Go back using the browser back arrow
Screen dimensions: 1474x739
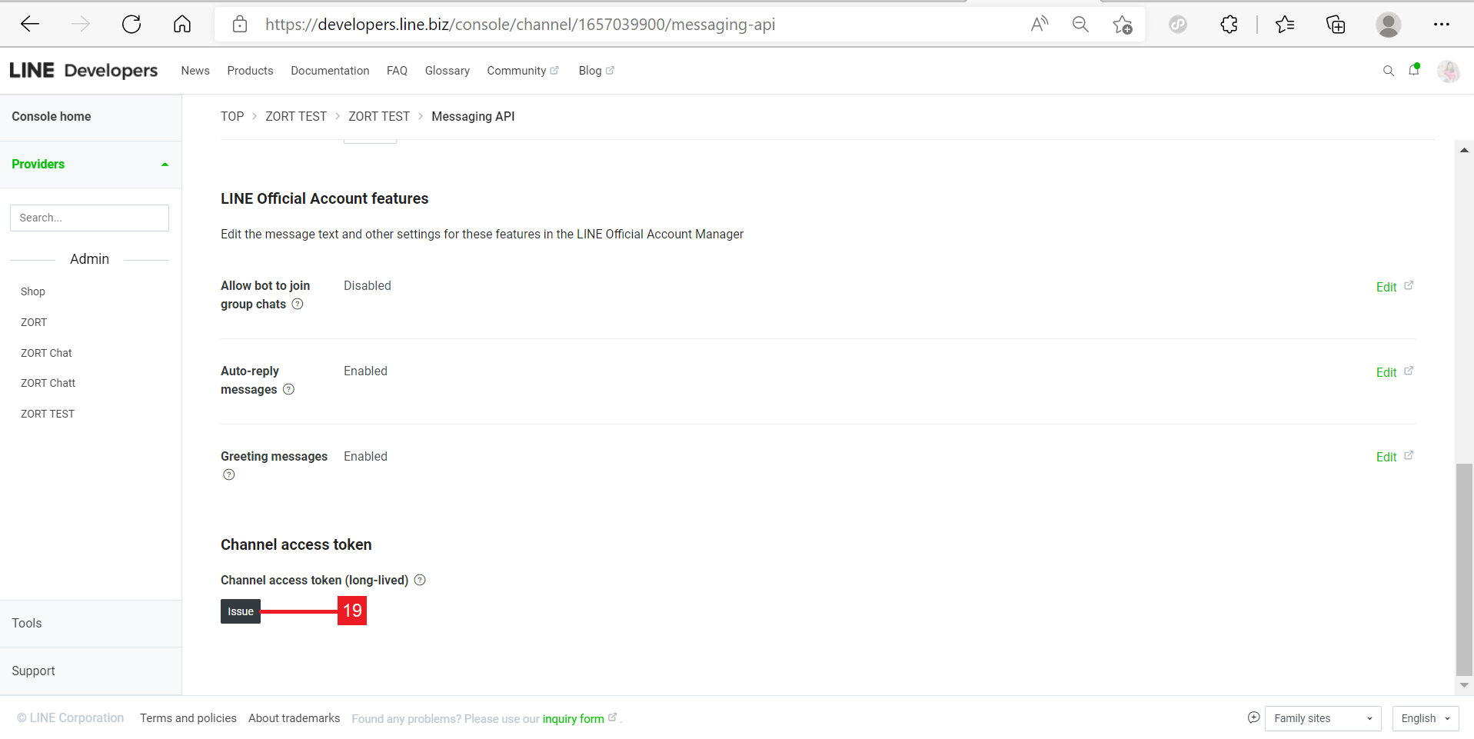[x=30, y=25]
